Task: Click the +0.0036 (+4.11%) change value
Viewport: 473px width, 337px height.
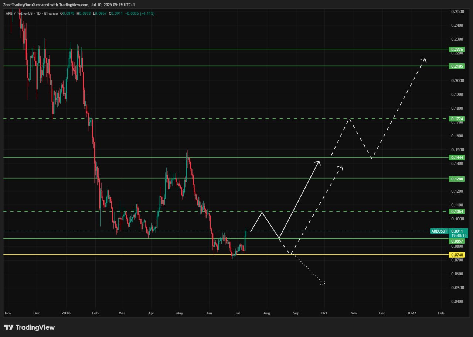Action: coord(140,14)
